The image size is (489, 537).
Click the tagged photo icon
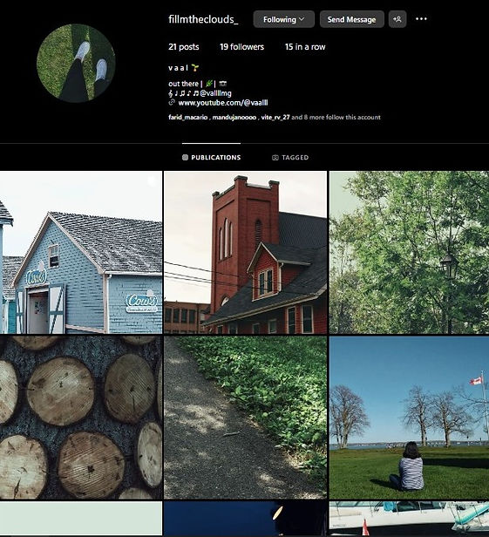275,157
